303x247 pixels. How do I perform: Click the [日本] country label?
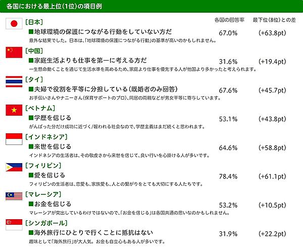33,22
